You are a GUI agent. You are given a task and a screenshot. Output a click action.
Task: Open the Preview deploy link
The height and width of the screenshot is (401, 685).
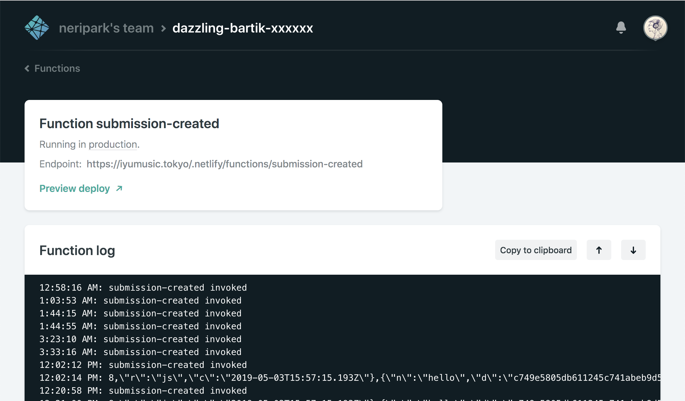[75, 189]
